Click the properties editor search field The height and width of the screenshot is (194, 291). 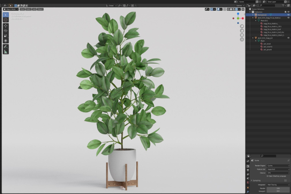(x=268, y=156)
